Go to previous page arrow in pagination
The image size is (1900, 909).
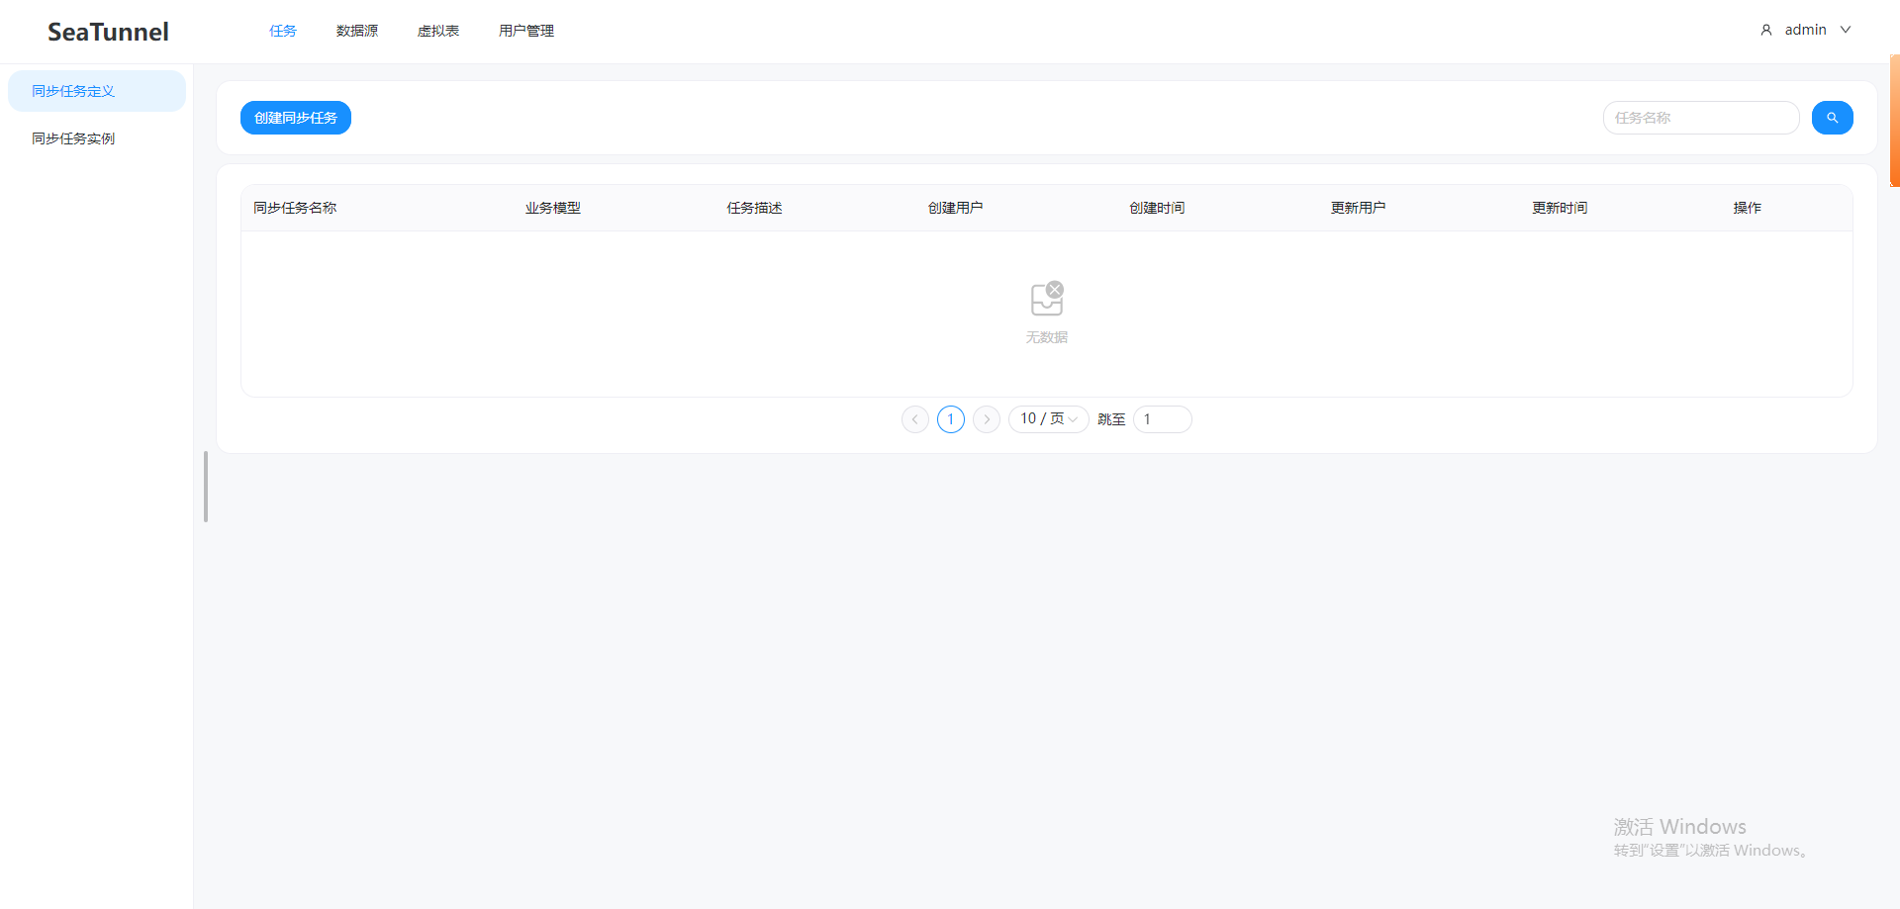tap(915, 419)
